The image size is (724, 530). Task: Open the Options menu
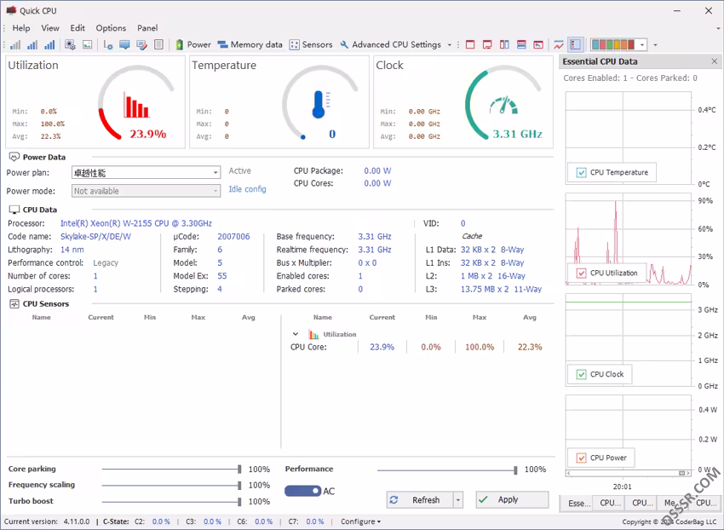[111, 28]
